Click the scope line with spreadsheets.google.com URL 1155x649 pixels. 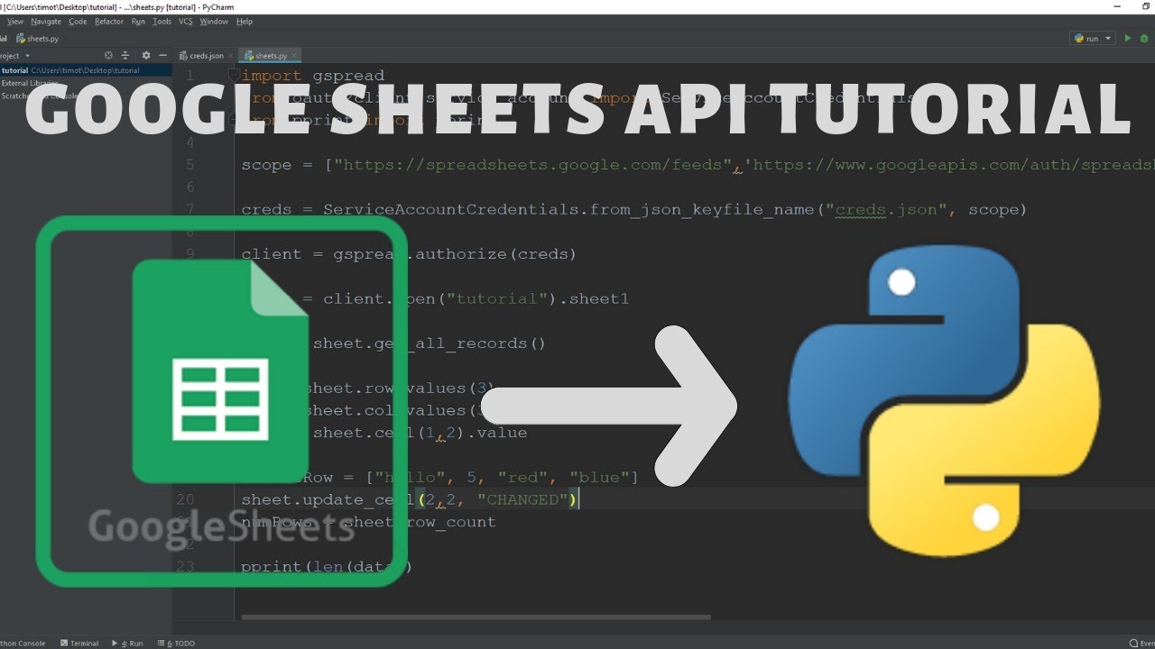(x=697, y=165)
